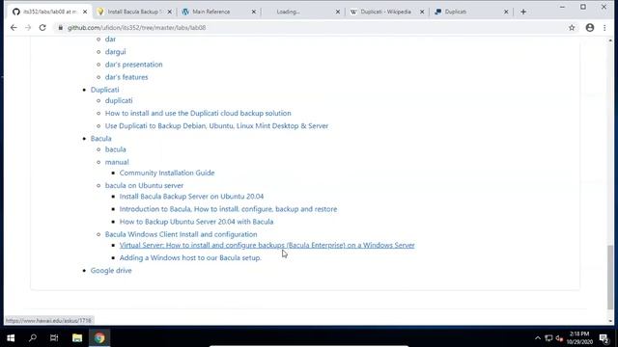Reload the current page

tap(42, 28)
